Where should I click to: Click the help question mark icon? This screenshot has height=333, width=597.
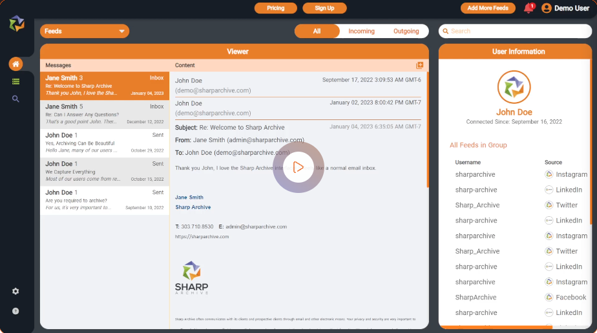16,311
